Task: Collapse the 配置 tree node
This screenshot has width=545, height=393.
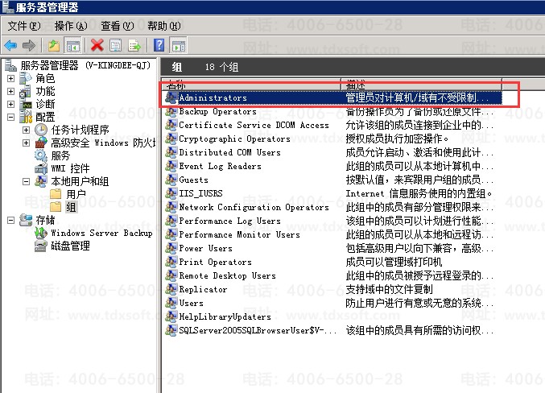Action: click(10, 117)
